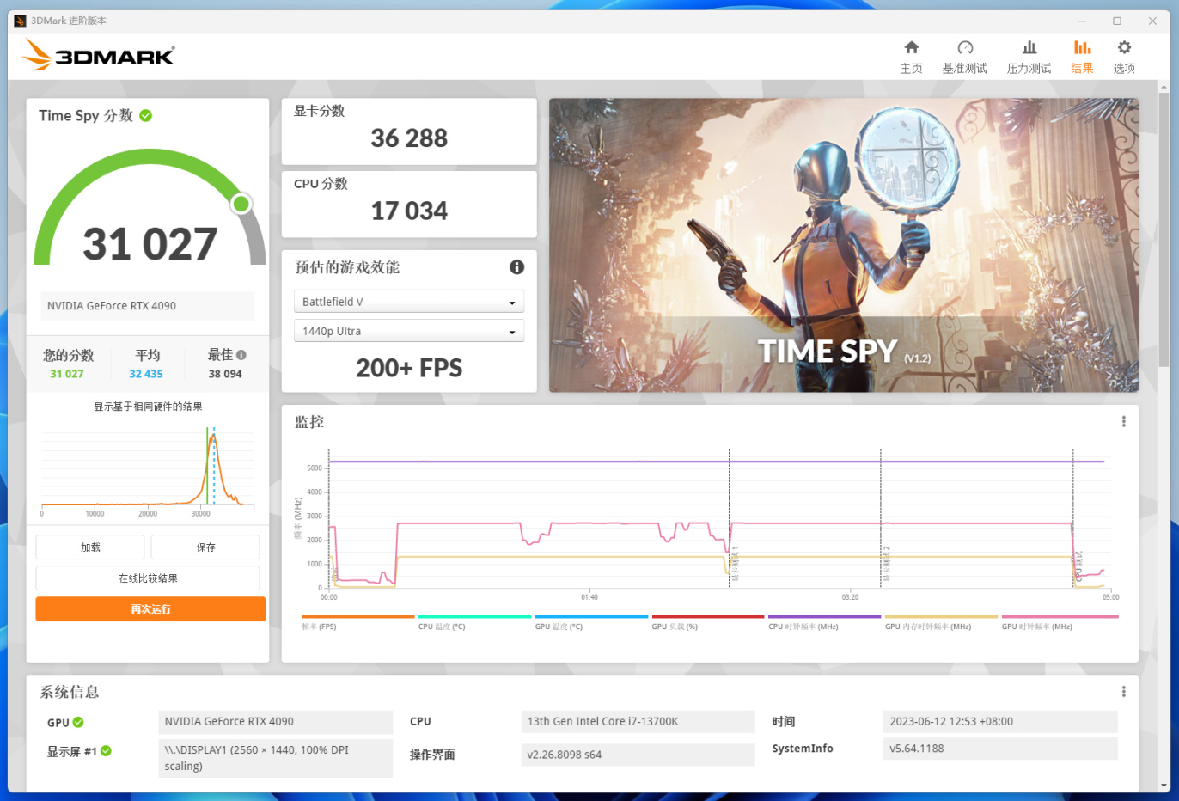This screenshot has width=1179, height=801.
Task: Open 选项 options gear icon
Action: (1124, 47)
